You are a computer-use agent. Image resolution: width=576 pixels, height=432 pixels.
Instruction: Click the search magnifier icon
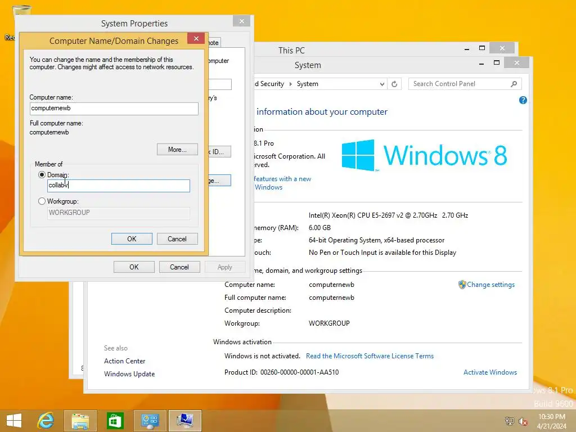(514, 84)
